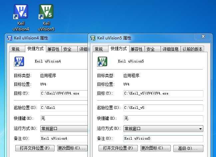Click target field C:\Keil_v5\UV4\UV4.exe
216x157 pixels.
[x=163, y=94]
